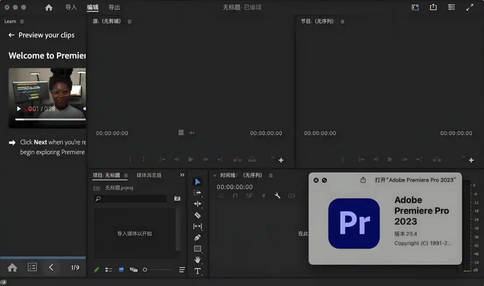Viewport: 484px width, 286px height.
Task: Adjust the zoom slider in the Project panel
Action: 145,270
